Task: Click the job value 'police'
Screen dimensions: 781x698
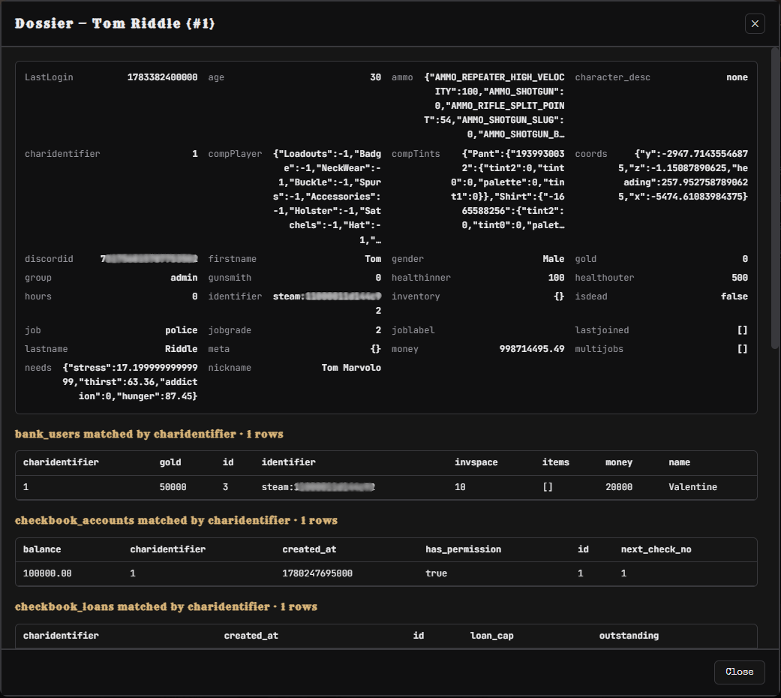Action: (182, 330)
